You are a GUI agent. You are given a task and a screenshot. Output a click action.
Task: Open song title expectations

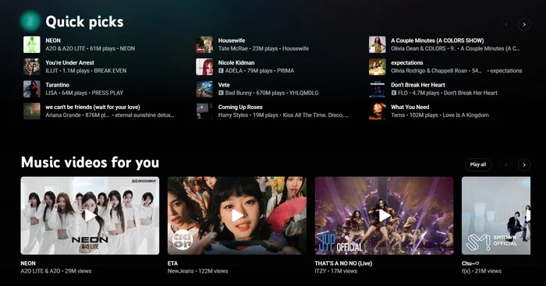coord(407,63)
